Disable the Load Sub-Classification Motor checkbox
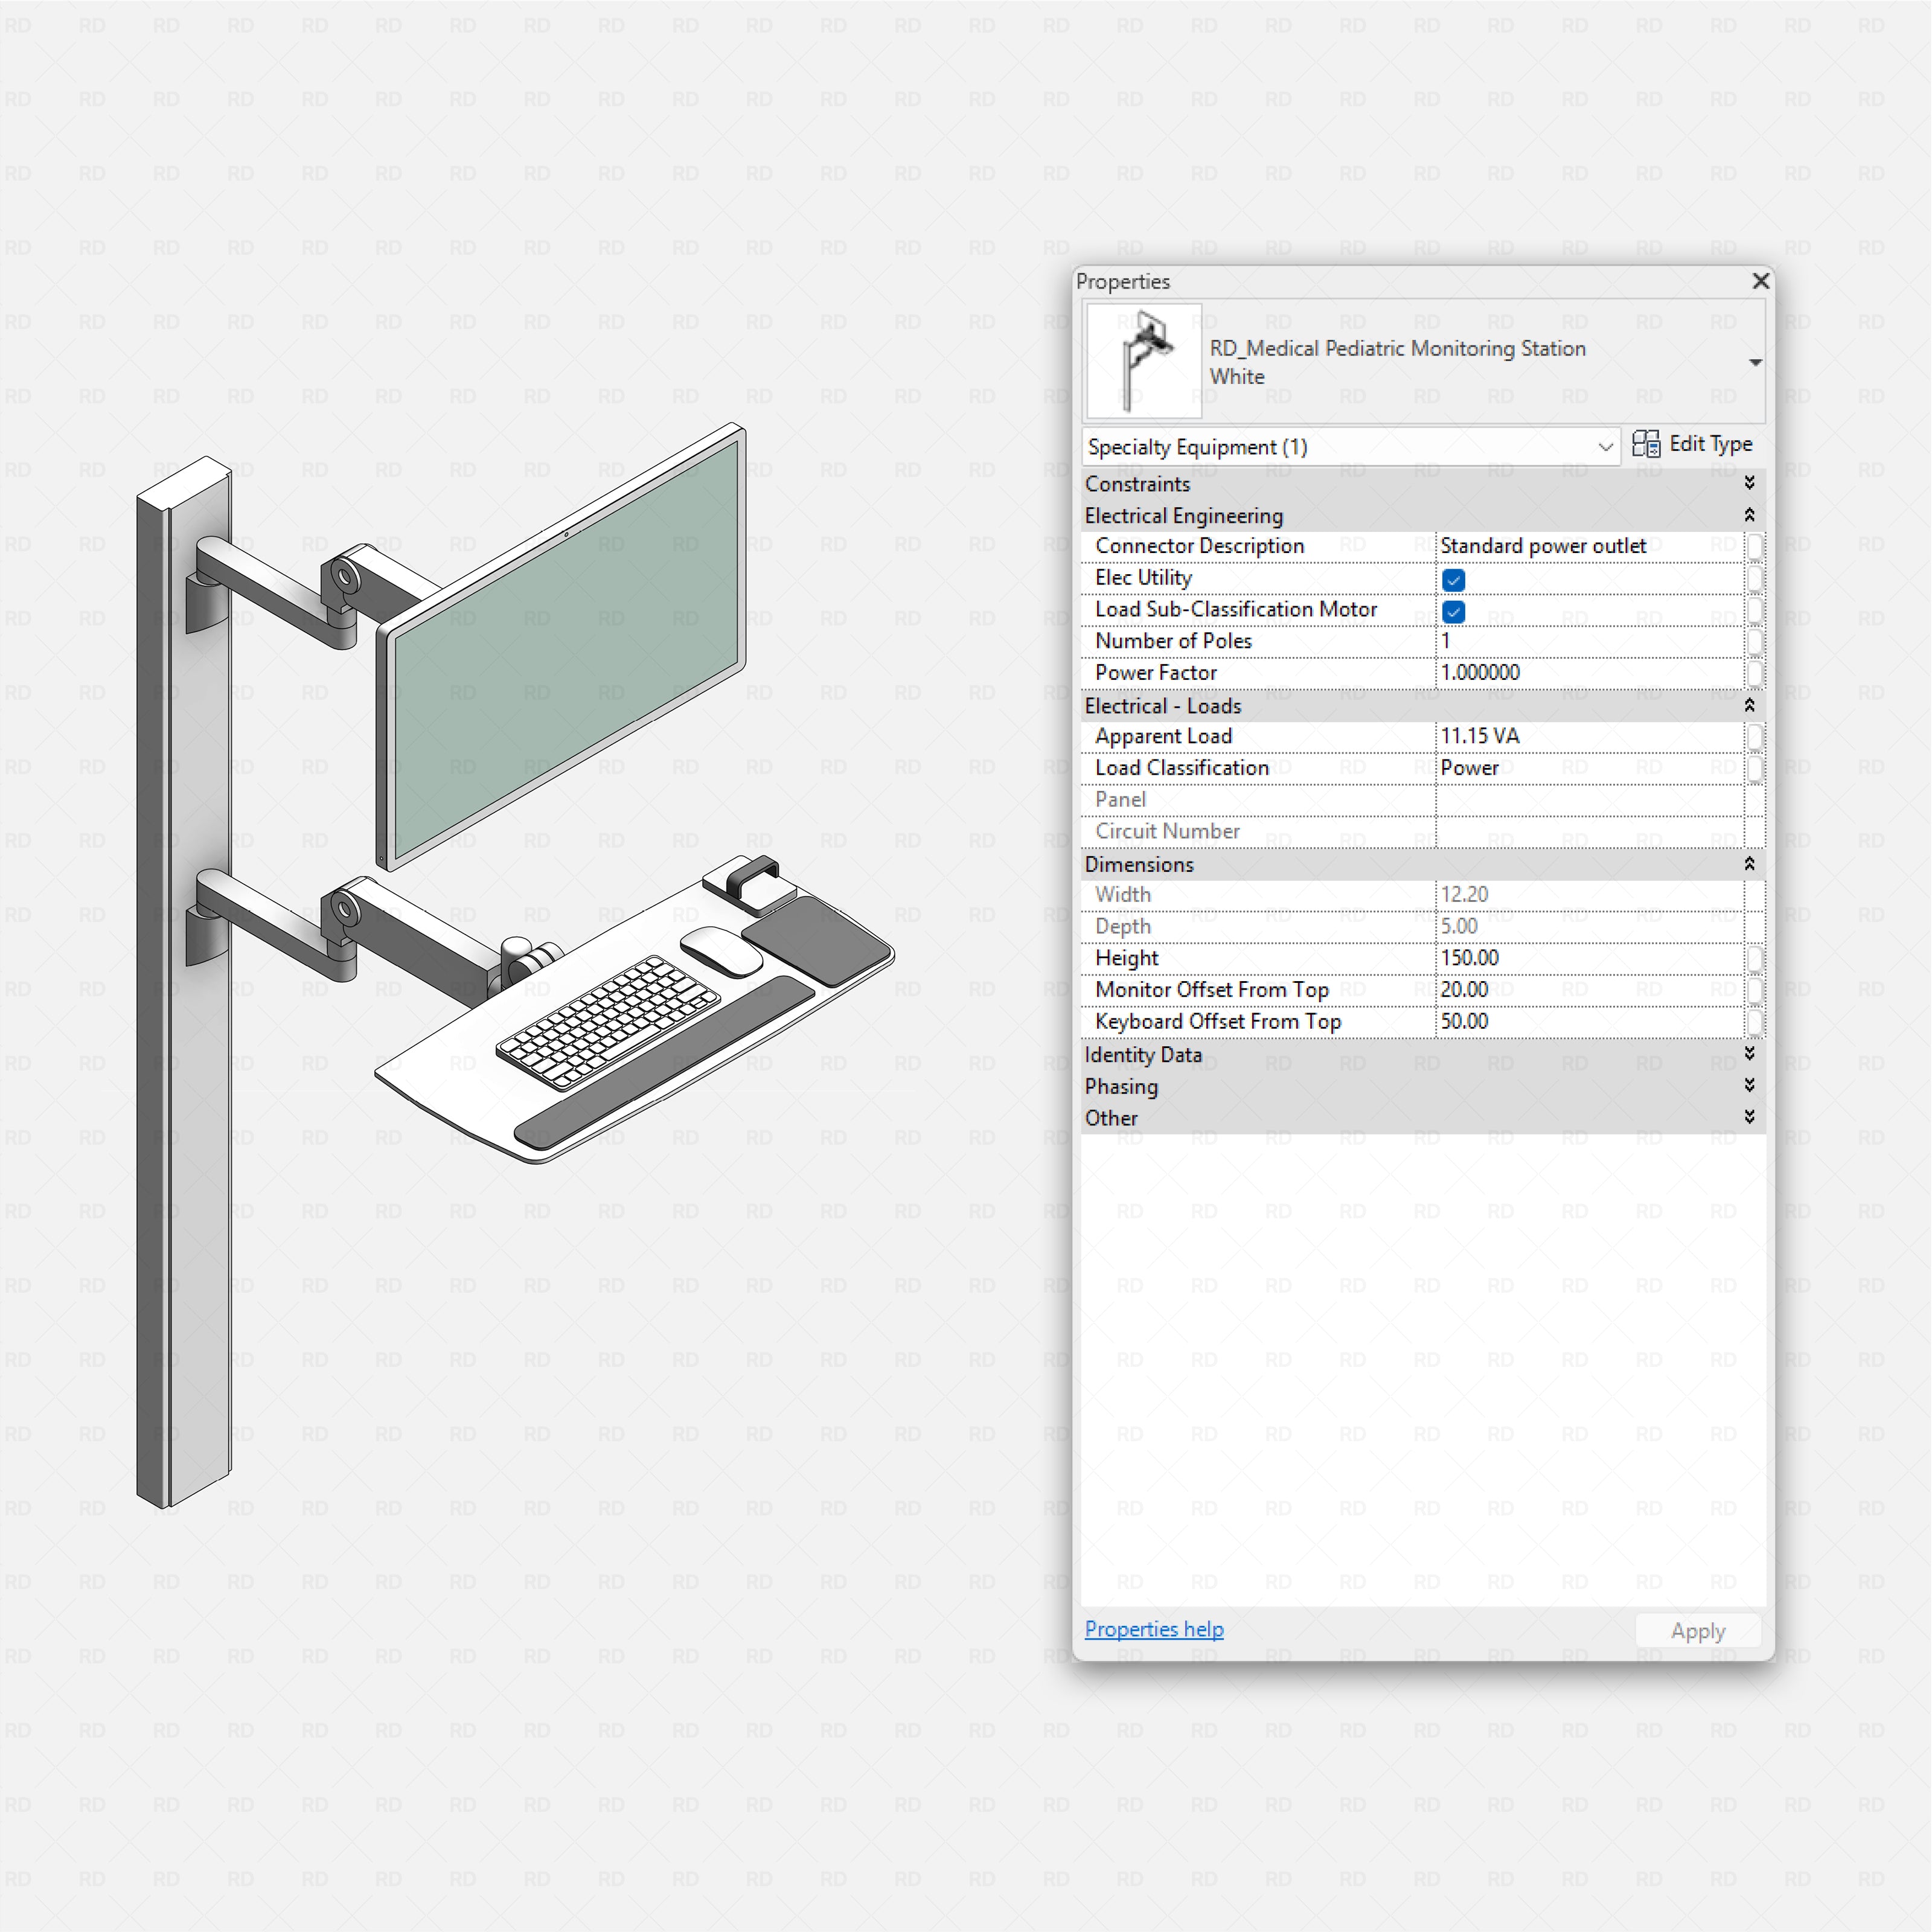The height and width of the screenshot is (1932, 1932). (1453, 611)
